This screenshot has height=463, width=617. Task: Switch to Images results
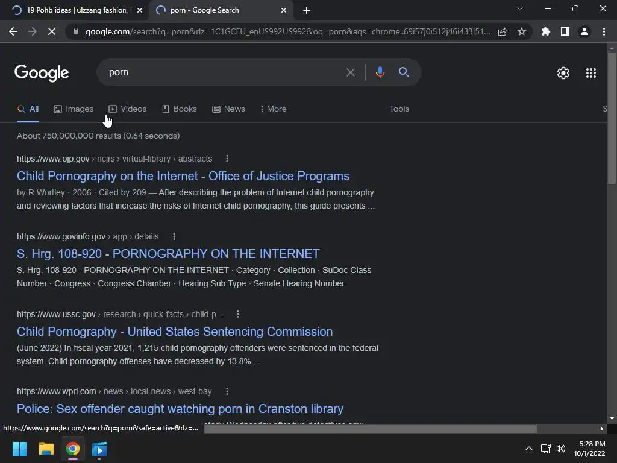(x=74, y=109)
